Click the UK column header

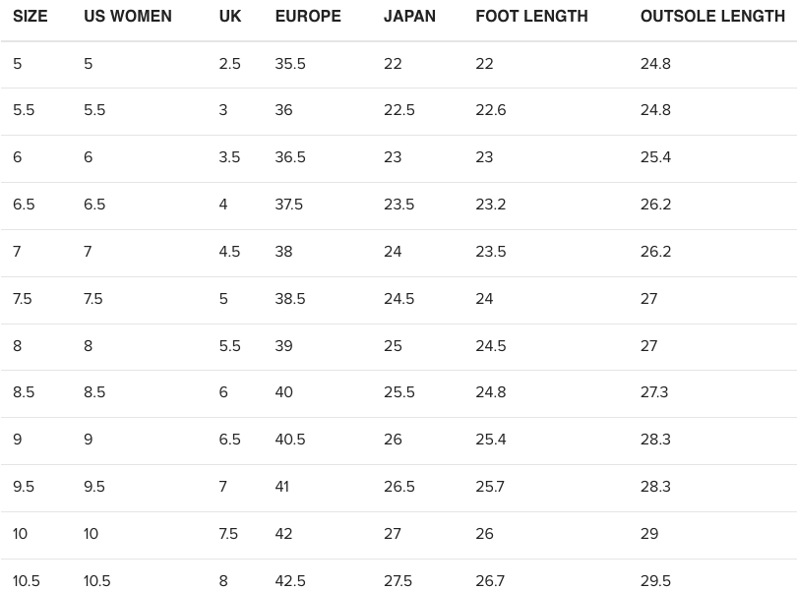(x=230, y=17)
